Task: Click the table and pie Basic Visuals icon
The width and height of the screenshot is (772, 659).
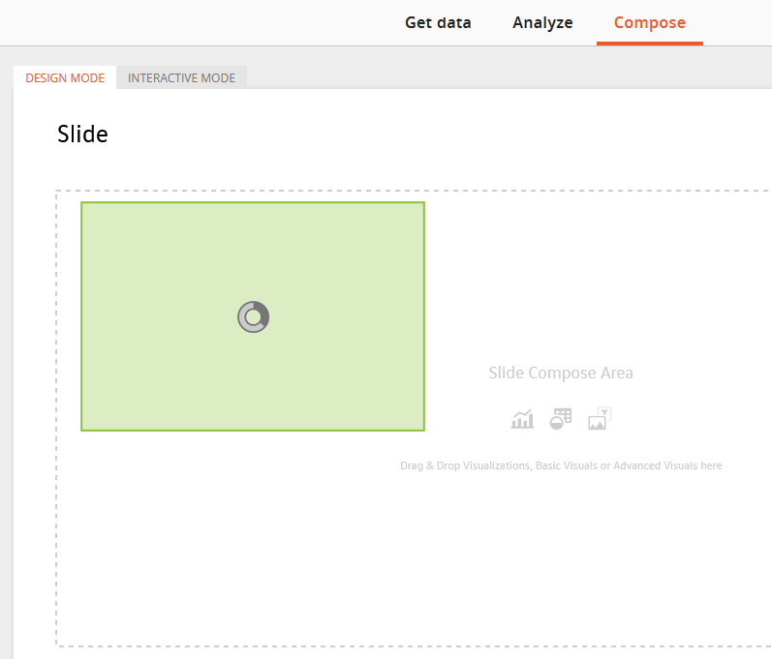Action: [x=561, y=419]
